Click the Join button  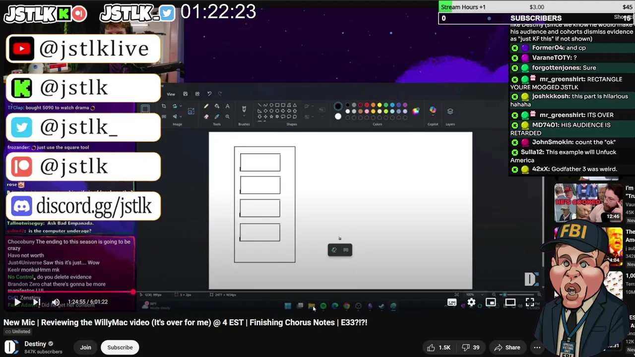(85, 348)
